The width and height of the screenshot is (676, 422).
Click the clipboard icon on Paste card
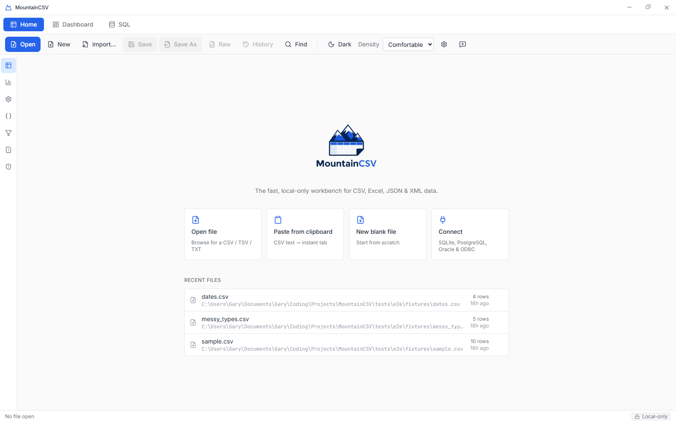[x=278, y=220]
